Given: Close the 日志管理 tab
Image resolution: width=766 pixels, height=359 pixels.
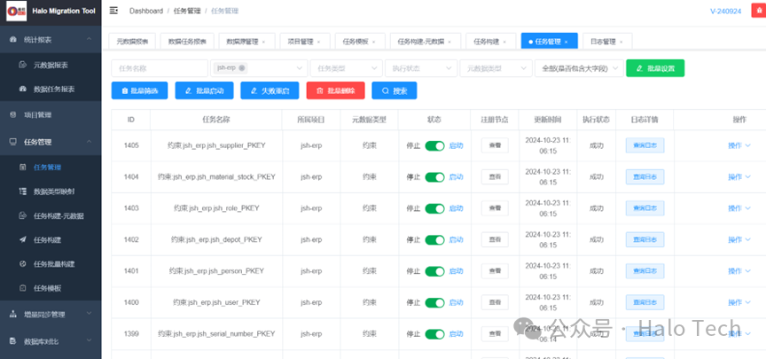Looking at the screenshot, I should tap(621, 42).
